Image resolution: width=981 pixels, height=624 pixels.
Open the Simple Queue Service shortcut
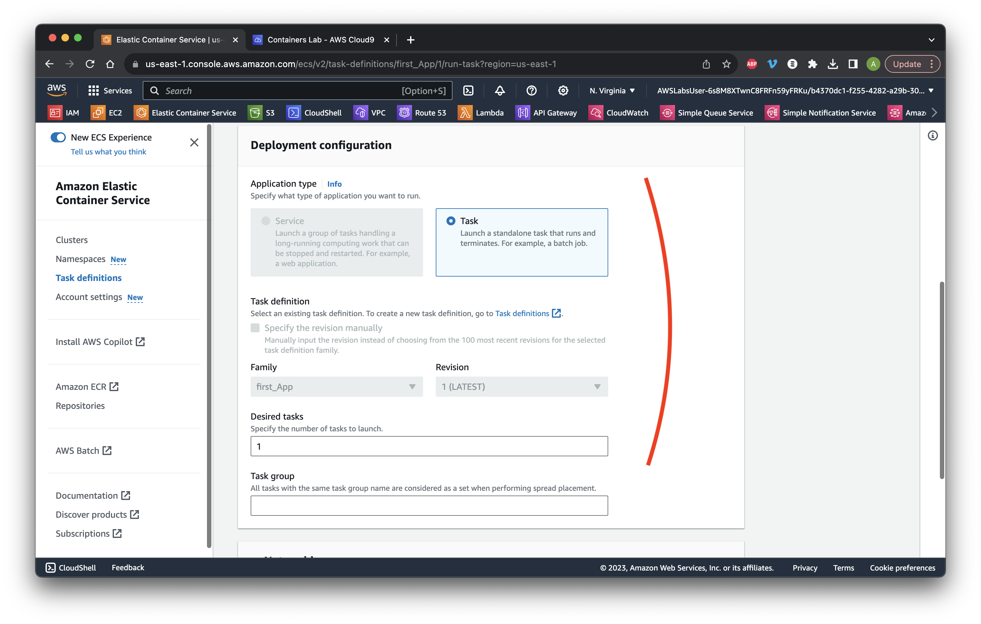click(x=706, y=113)
